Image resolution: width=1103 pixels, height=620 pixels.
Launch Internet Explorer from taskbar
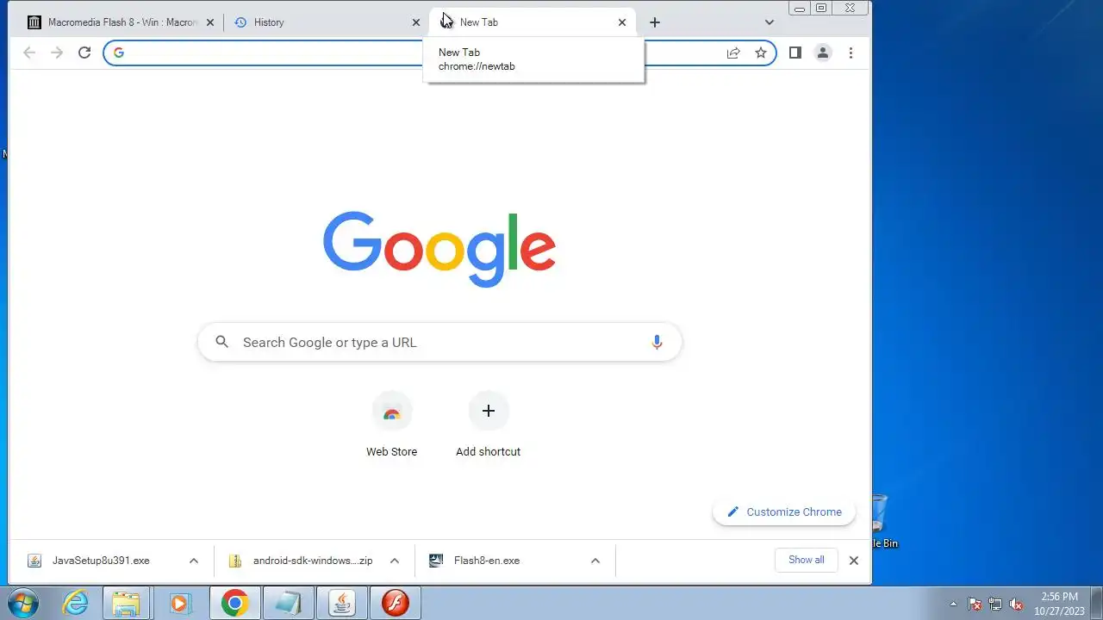pos(76,603)
